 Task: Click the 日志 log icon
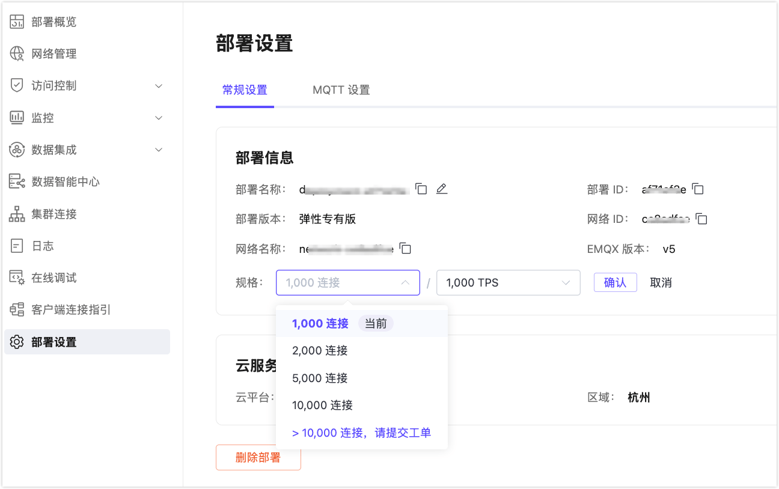pos(17,246)
